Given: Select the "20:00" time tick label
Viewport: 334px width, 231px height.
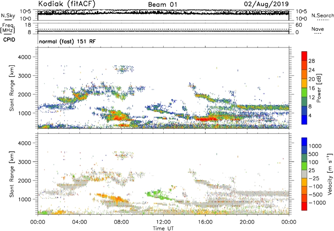Looking at the screenshot, I should point(247,222).
